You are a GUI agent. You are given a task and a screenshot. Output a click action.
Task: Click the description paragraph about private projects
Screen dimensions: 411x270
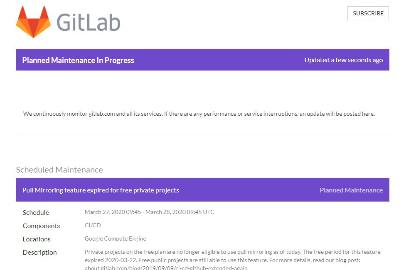pyautogui.click(x=232, y=255)
